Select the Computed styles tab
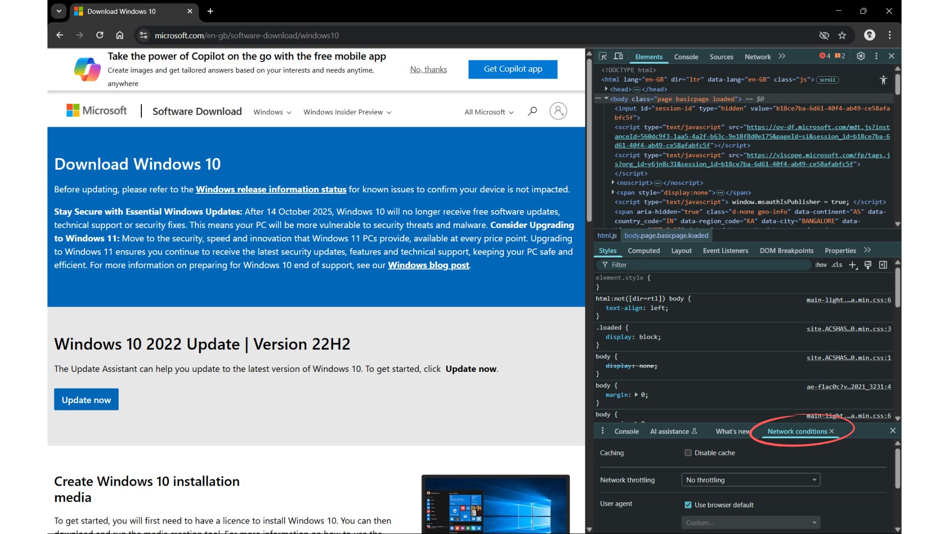 pyautogui.click(x=644, y=251)
